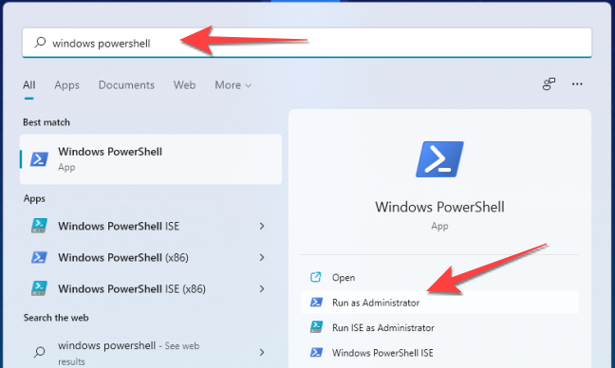Click 'Windows PowerShell' title in details pane
This screenshot has height=368, width=615.
coord(439,207)
